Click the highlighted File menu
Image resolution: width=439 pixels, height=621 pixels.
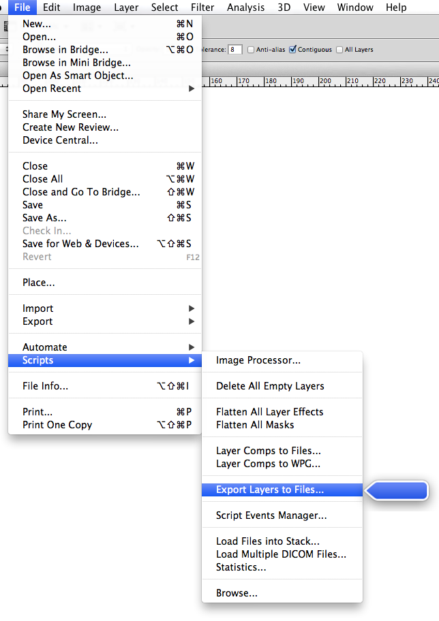click(22, 7)
